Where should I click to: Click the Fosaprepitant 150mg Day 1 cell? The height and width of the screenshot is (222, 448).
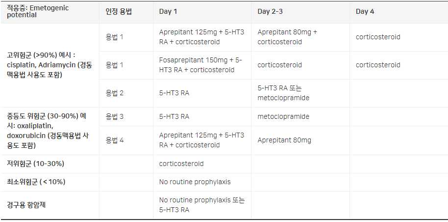[200, 65]
